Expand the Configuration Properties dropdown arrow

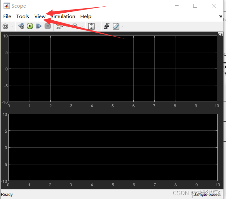(12, 26)
